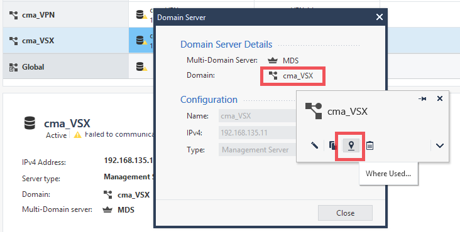Click the Type field Management Server
Image resolution: width=460 pixels, height=232 pixels.
tap(258, 150)
